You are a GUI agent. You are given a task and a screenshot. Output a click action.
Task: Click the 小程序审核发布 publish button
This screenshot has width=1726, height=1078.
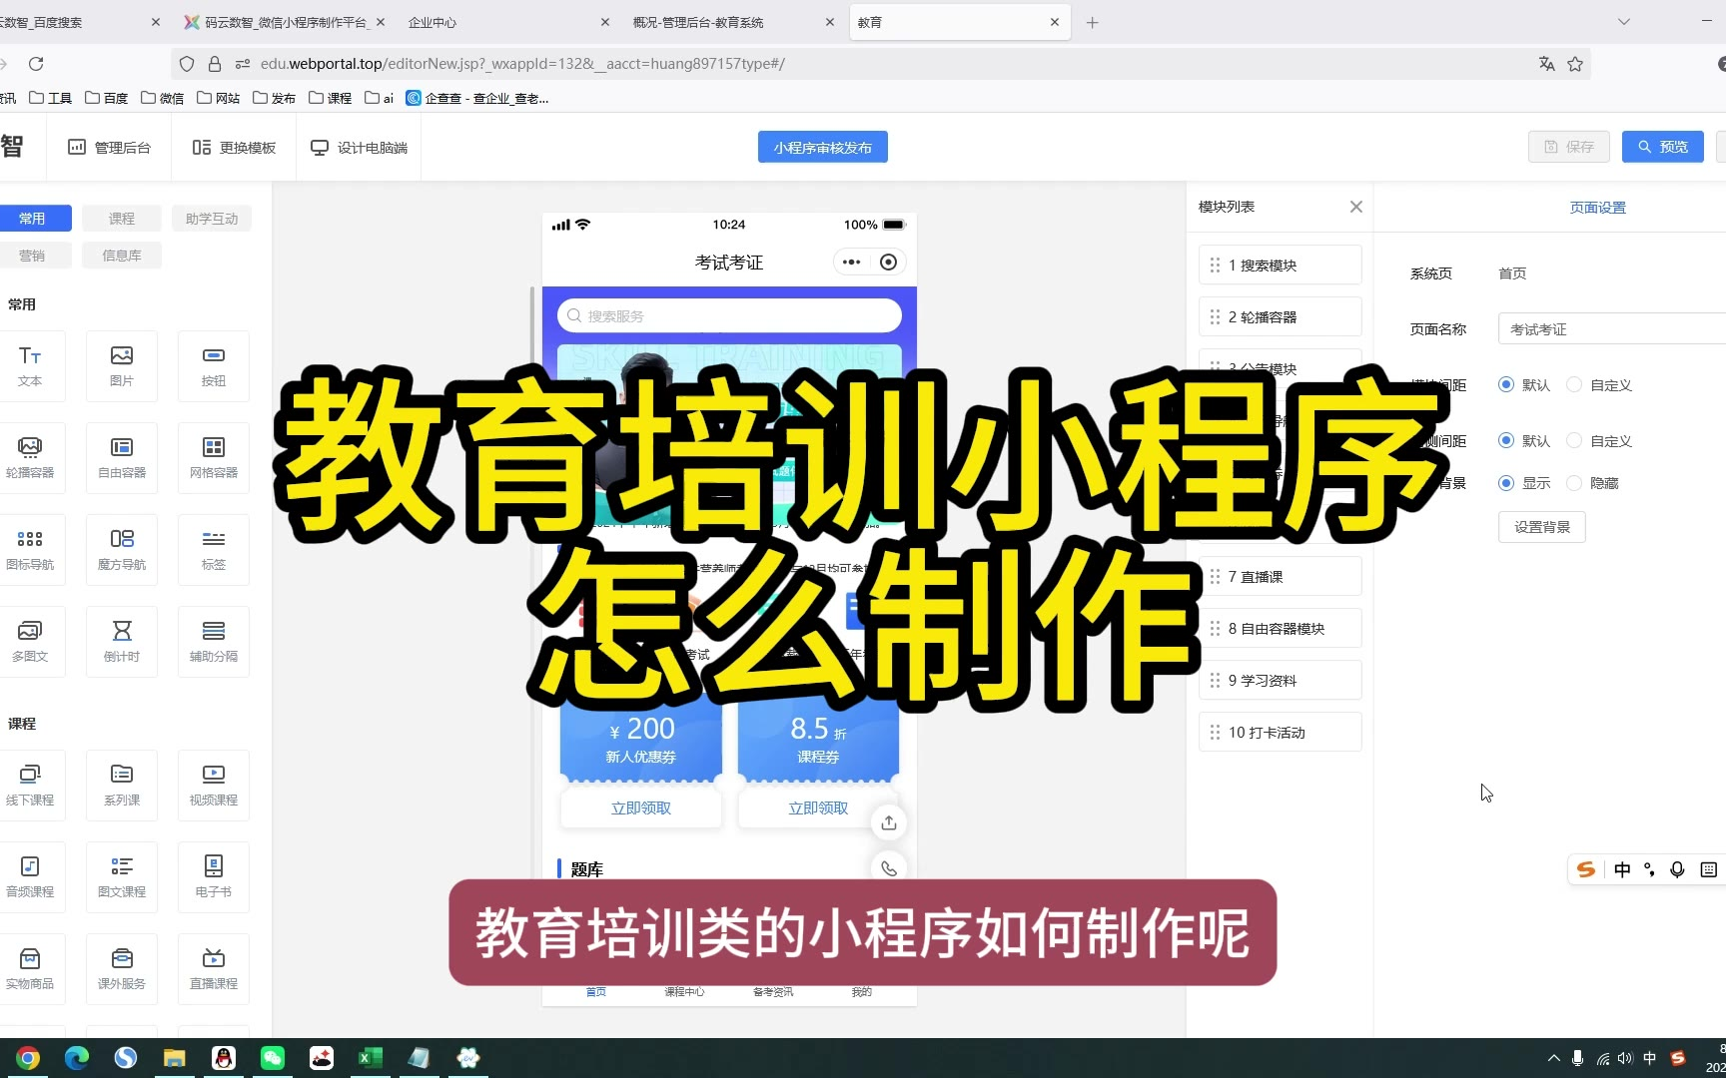click(x=823, y=148)
